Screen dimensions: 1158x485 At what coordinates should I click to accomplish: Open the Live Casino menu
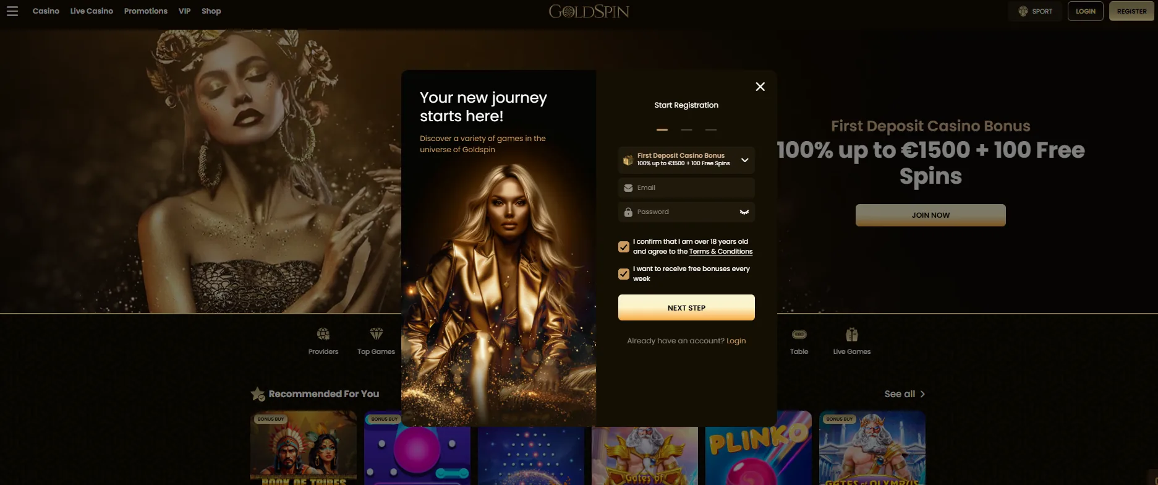[92, 11]
